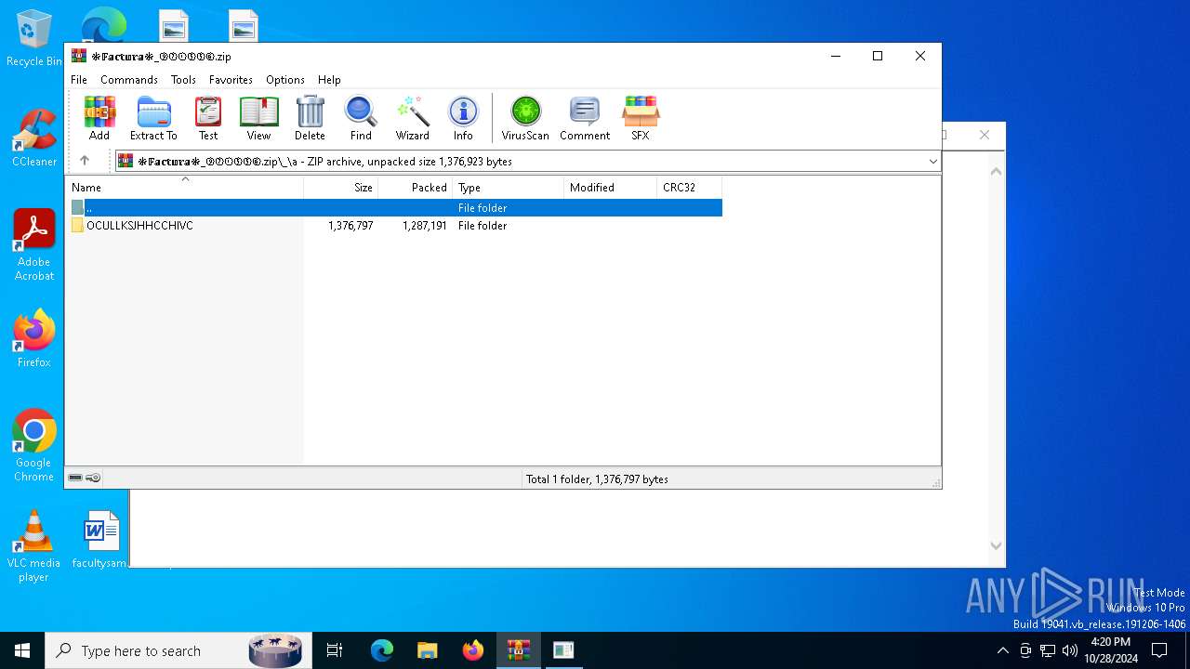1190x669 pixels.
Task: Sort by the Name column header
Action: point(185,188)
